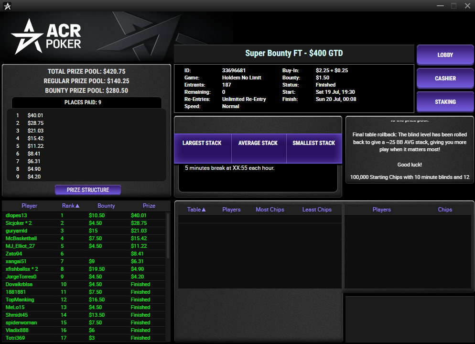Sort seat list by Chips header

point(445,210)
